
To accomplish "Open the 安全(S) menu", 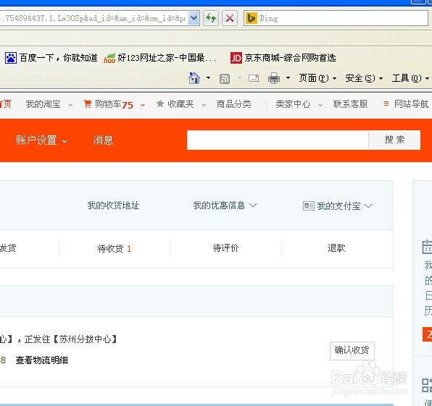I will 364,78.
